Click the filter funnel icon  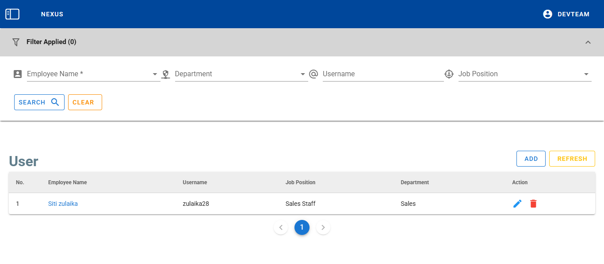pos(16,42)
